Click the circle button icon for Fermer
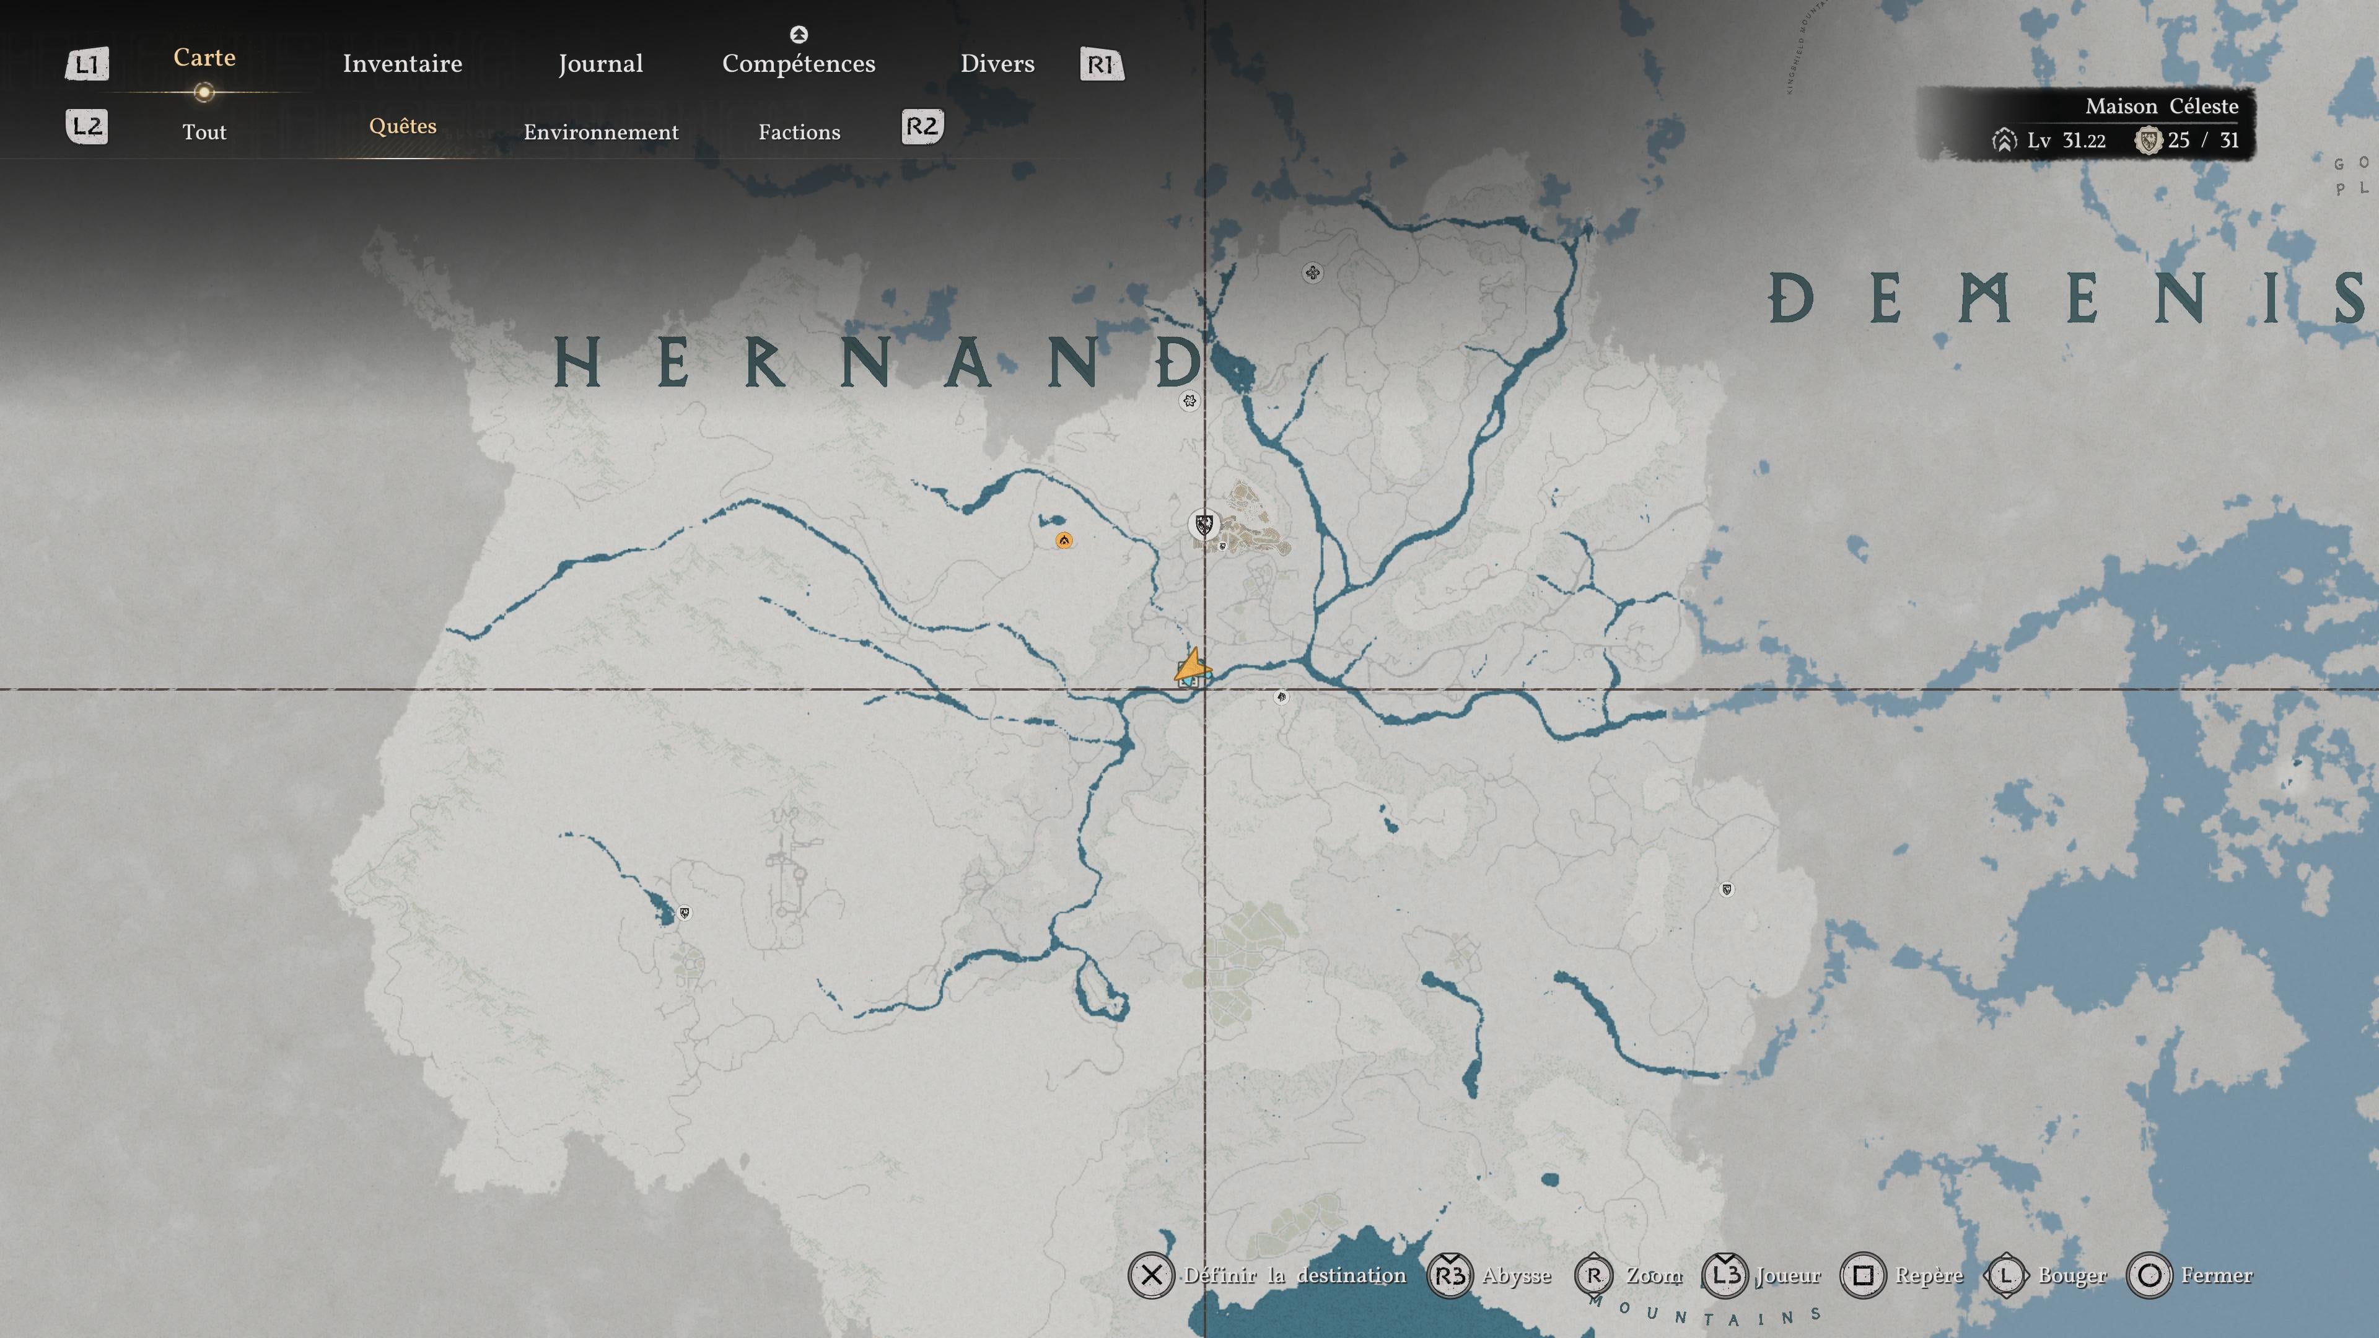2379x1338 pixels. 2149,1275
